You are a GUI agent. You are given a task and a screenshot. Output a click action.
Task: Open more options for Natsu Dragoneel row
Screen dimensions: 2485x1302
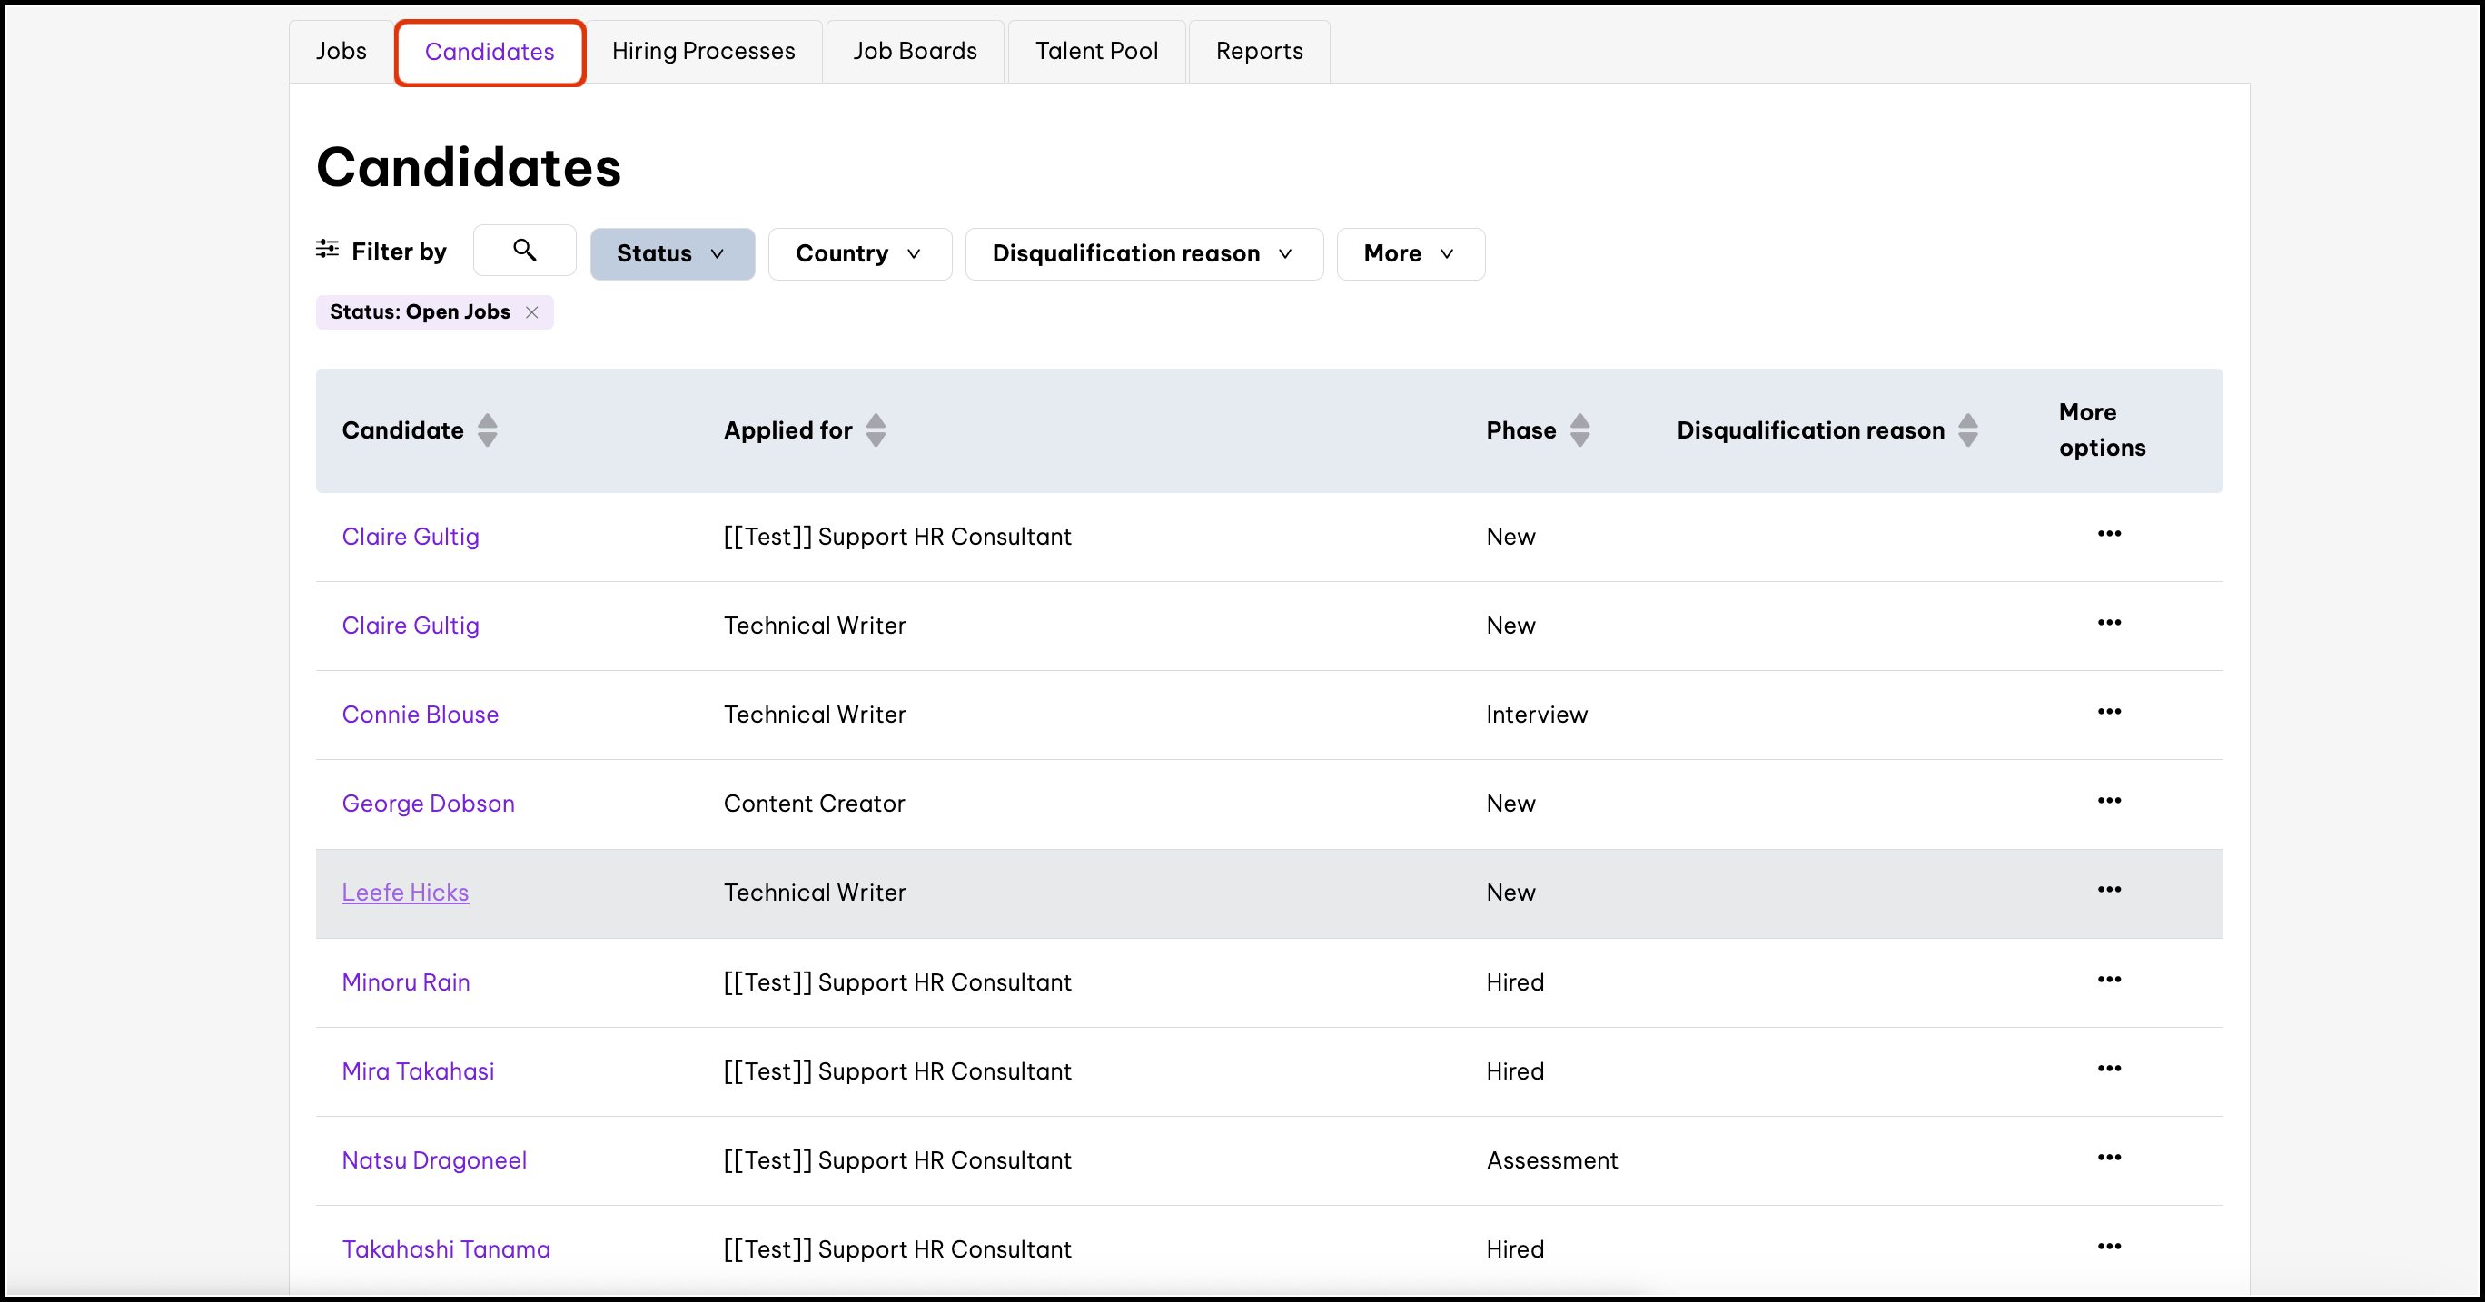[2109, 1158]
